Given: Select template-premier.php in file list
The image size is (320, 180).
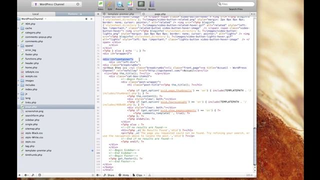Looking at the screenshot, I should (38, 150).
